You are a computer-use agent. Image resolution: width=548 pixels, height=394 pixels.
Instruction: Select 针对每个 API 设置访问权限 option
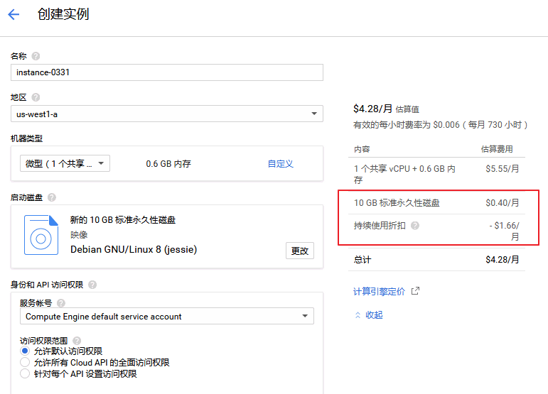coord(25,373)
